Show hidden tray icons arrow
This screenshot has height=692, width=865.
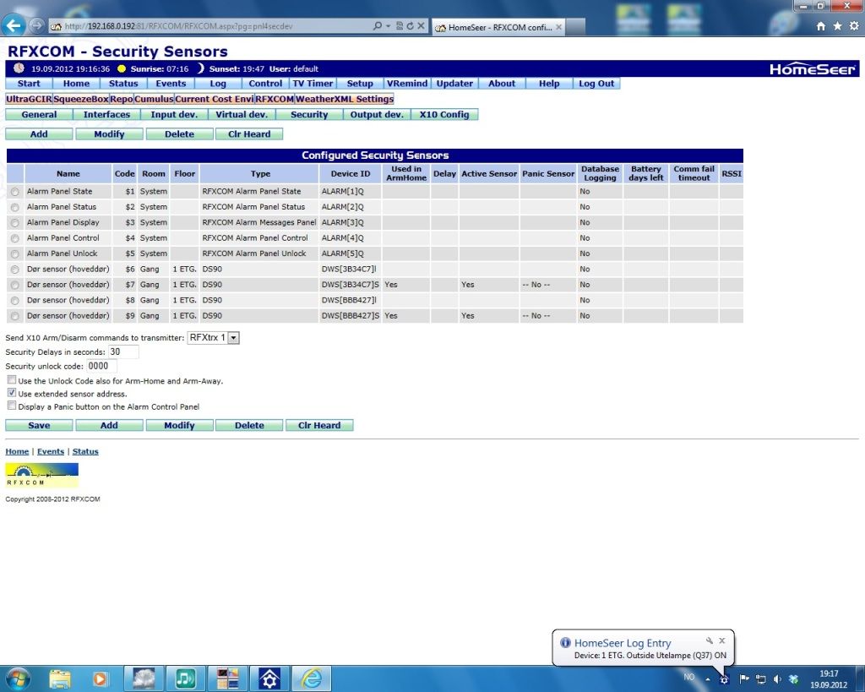coord(708,679)
